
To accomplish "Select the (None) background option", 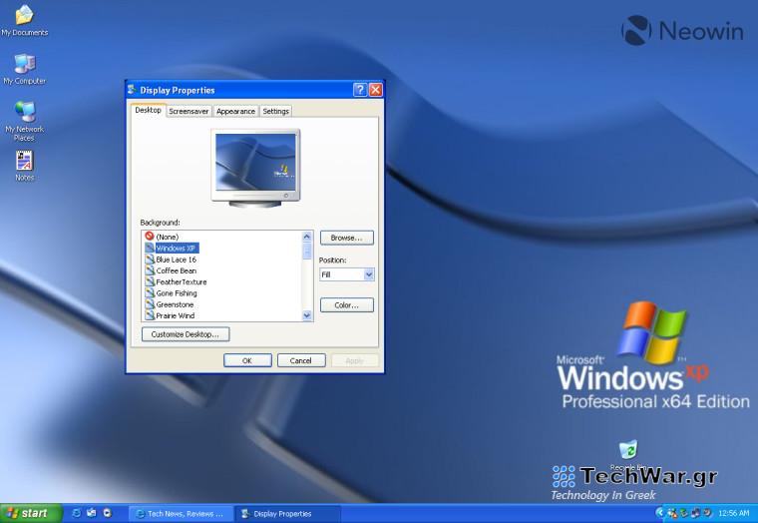I will (x=167, y=237).
